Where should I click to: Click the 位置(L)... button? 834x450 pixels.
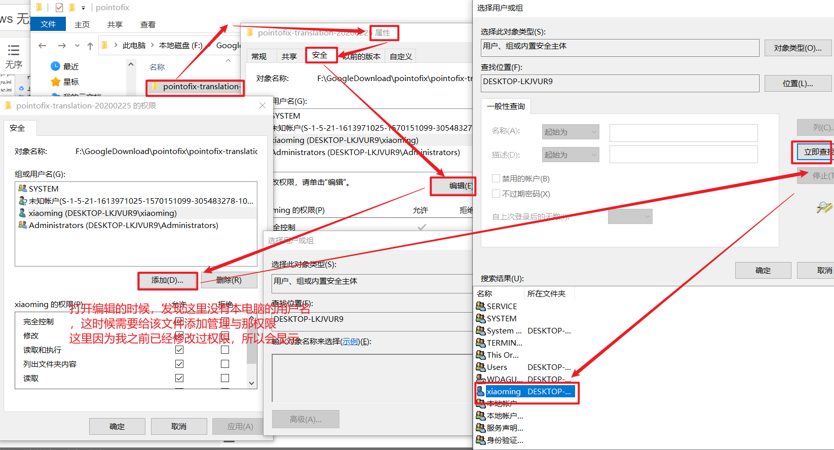798,83
